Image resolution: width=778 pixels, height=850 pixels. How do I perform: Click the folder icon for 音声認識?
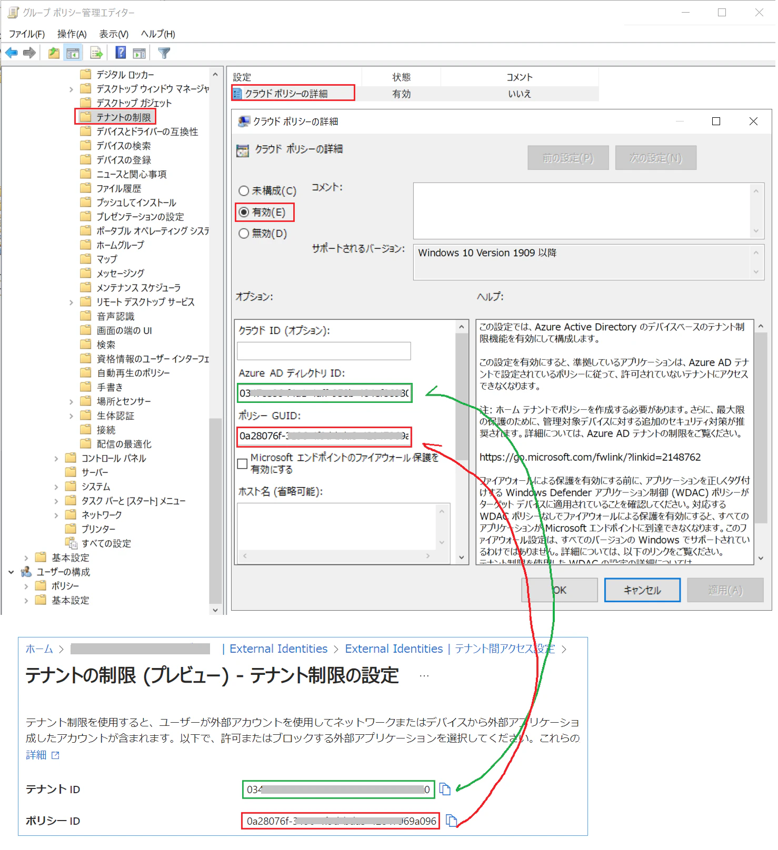[x=86, y=316]
